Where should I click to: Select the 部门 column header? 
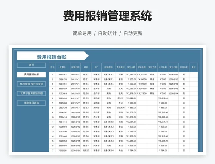[96, 67]
